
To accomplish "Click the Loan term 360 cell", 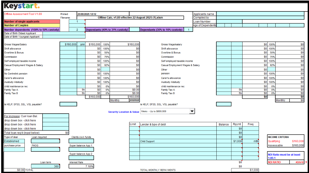I will pos(45,166).
